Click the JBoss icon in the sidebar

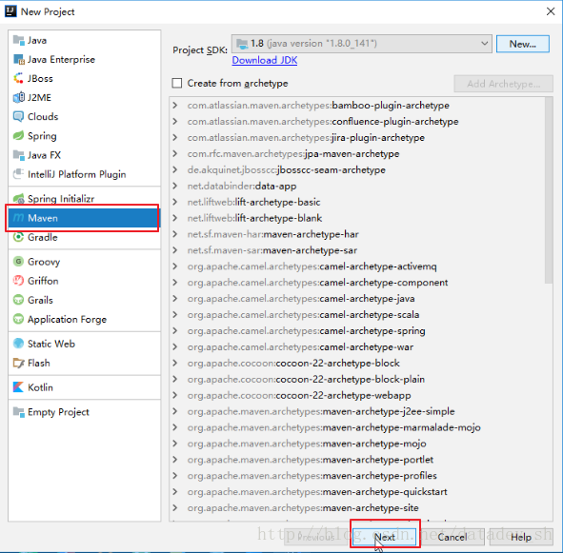pos(18,78)
